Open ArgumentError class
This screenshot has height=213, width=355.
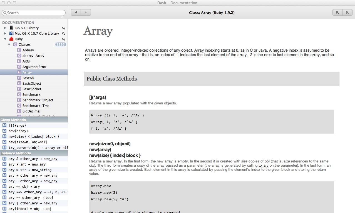click(34, 67)
